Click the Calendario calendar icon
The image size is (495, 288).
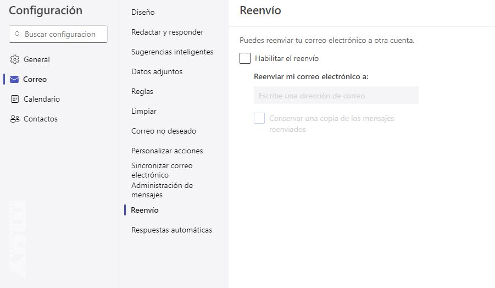tap(15, 99)
